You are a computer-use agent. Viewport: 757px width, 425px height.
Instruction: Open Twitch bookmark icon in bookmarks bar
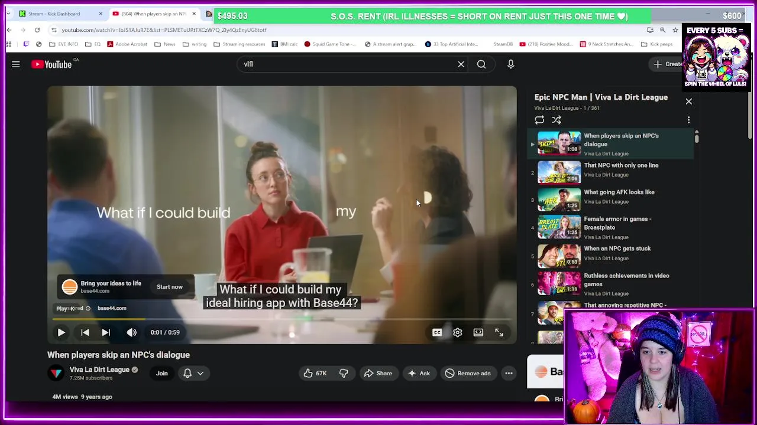(x=26, y=44)
